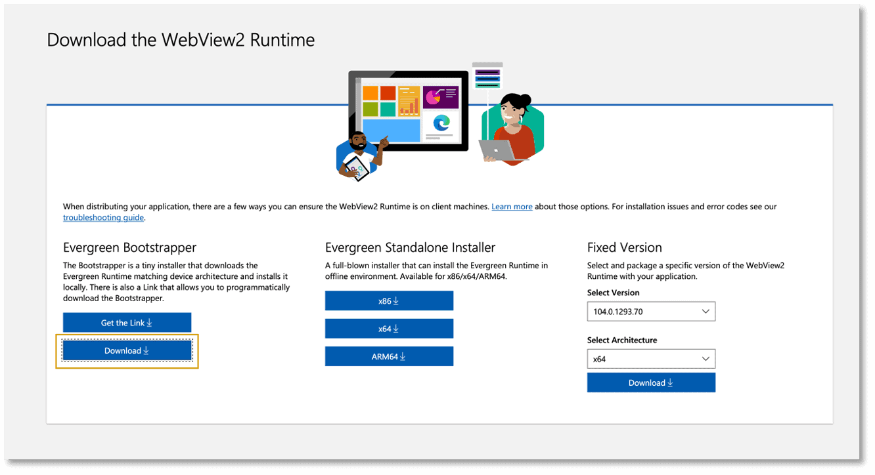Screen dimensions: 875x475
Task: Download the x86 Standalone Installer
Action: [x=389, y=300]
